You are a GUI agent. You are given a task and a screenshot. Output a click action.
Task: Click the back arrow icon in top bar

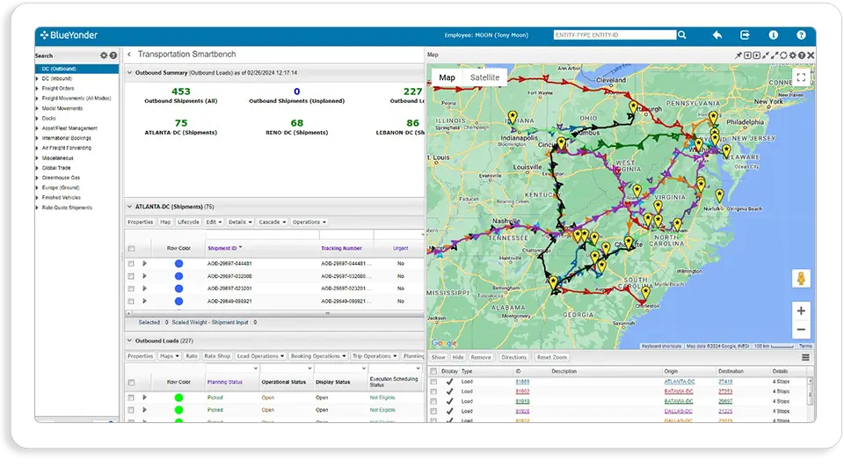coord(717,35)
